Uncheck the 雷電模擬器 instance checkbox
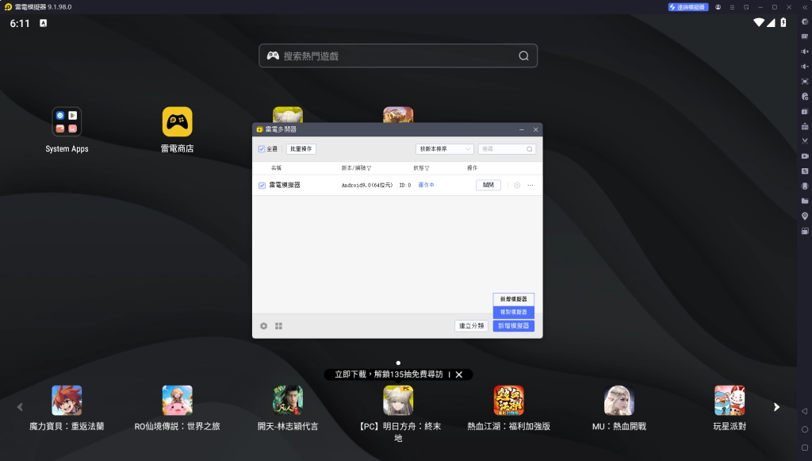Image resolution: width=812 pixels, height=461 pixels. pyautogui.click(x=262, y=186)
